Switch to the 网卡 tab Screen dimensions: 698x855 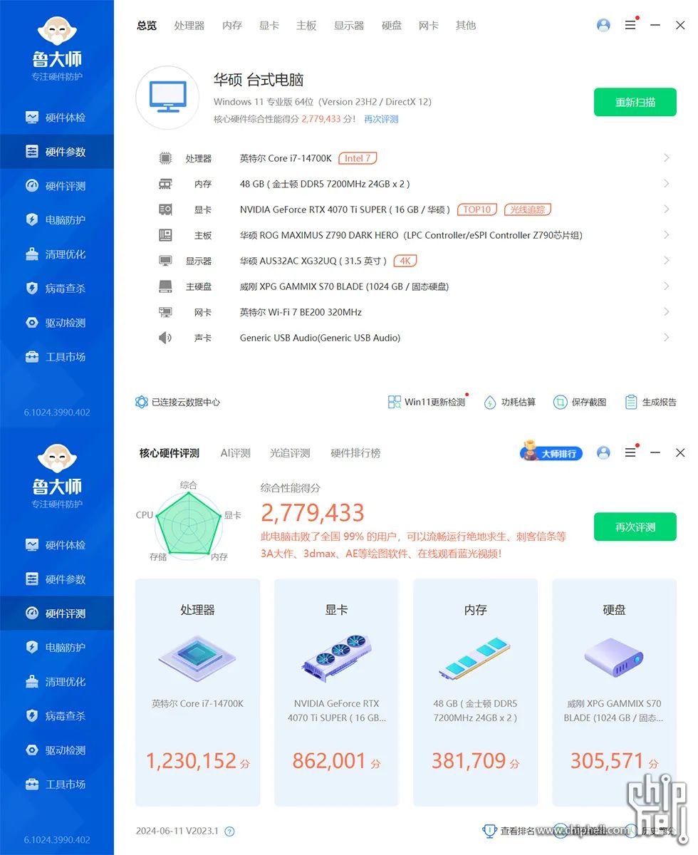point(429,26)
